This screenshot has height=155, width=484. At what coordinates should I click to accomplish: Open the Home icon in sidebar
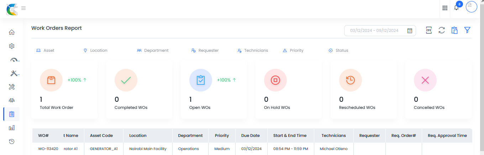(12, 32)
